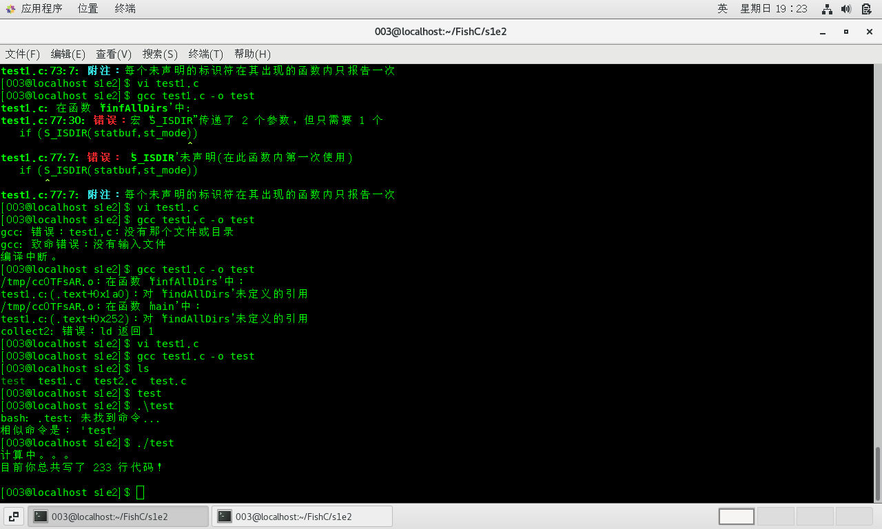Click the terminal vertical scrollbar thumb
Screen dimensions: 882x529
coord(877,474)
